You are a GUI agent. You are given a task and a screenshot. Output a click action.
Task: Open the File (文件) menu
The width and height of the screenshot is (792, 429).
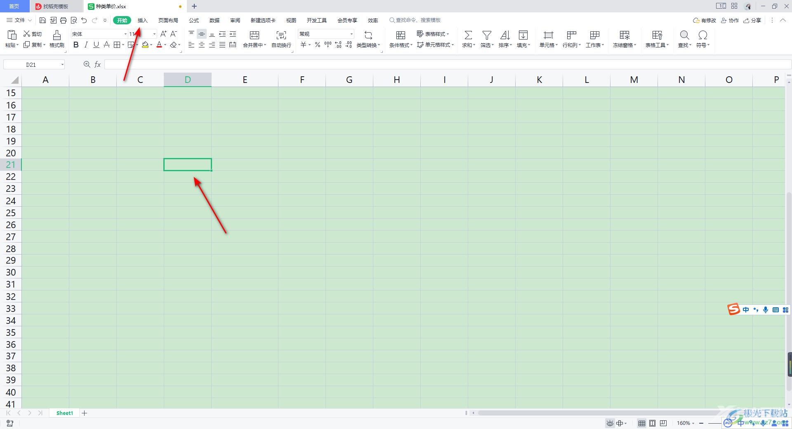pyautogui.click(x=19, y=20)
